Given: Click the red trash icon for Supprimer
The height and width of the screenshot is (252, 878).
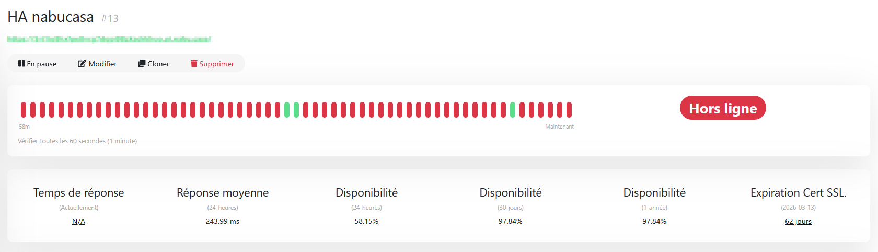Looking at the screenshot, I should [194, 64].
